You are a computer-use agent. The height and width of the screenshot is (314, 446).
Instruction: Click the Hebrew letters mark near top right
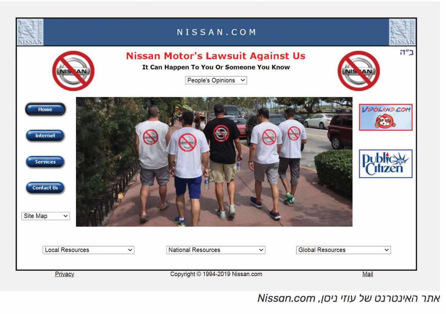click(406, 53)
